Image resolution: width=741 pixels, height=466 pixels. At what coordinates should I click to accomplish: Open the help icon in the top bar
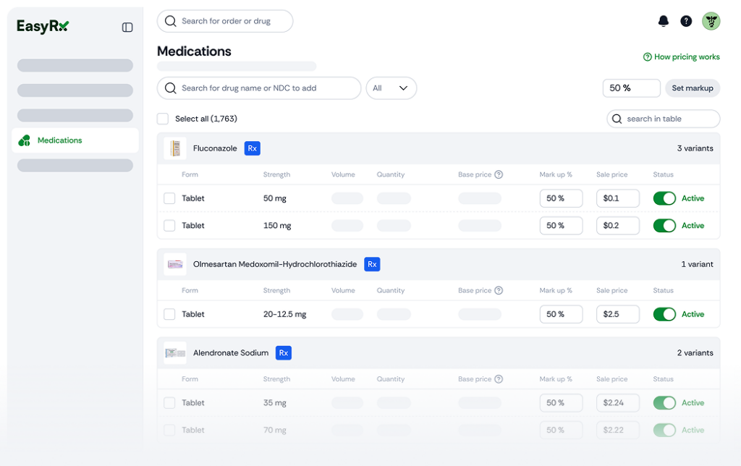pyautogui.click(x=686, y=21)
